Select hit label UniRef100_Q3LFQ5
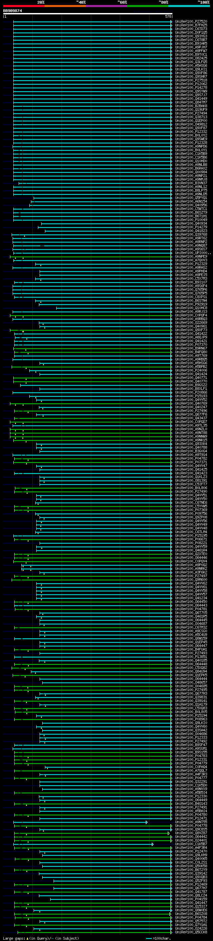Image resolution: width=213 pixels, height=941 pixels. (x=191, y=62)
